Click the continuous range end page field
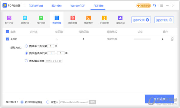 point(61,53)
